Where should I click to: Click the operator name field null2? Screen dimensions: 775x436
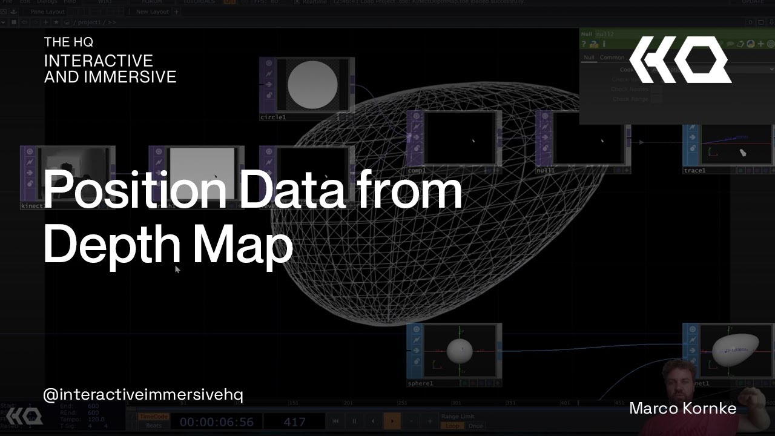(x=605, y=34)
